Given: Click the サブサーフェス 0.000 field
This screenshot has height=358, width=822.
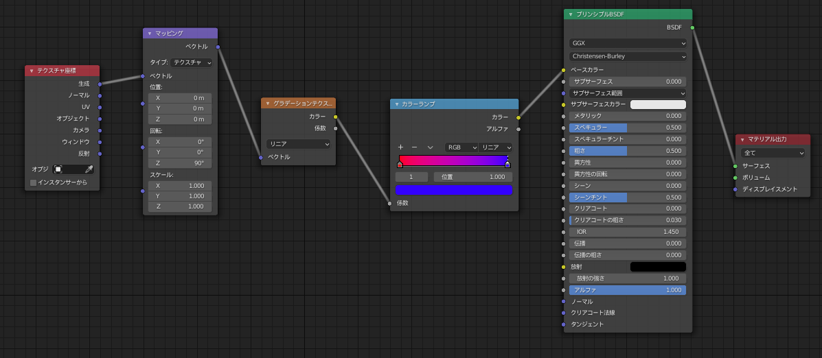Looking at the screenshot, I should click(x=628, y=82).
